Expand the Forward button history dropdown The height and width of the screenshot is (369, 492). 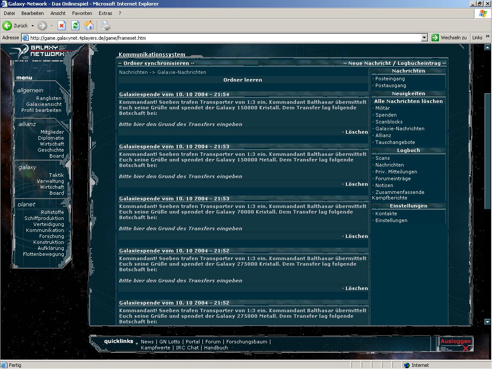coord(52,26)
